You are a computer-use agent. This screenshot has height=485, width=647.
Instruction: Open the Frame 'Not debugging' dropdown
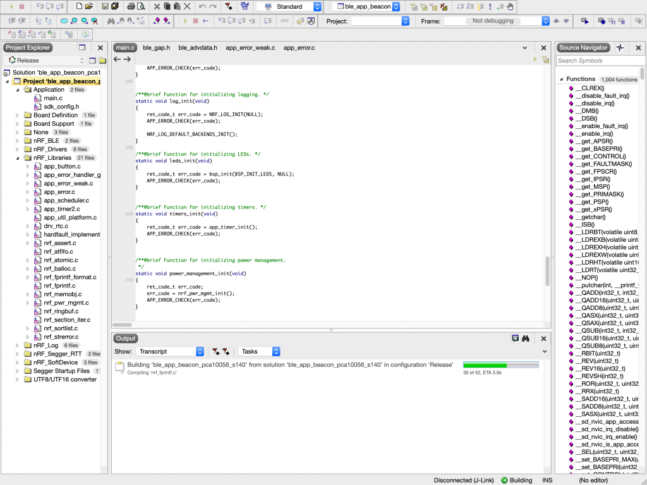coord(497,21)
